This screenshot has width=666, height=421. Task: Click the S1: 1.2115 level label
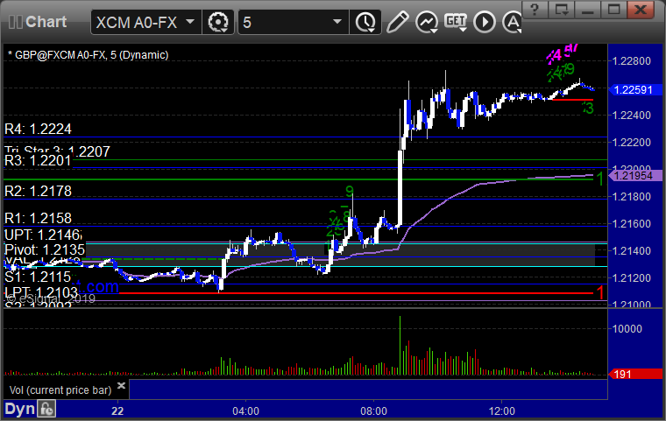(38, 277)
